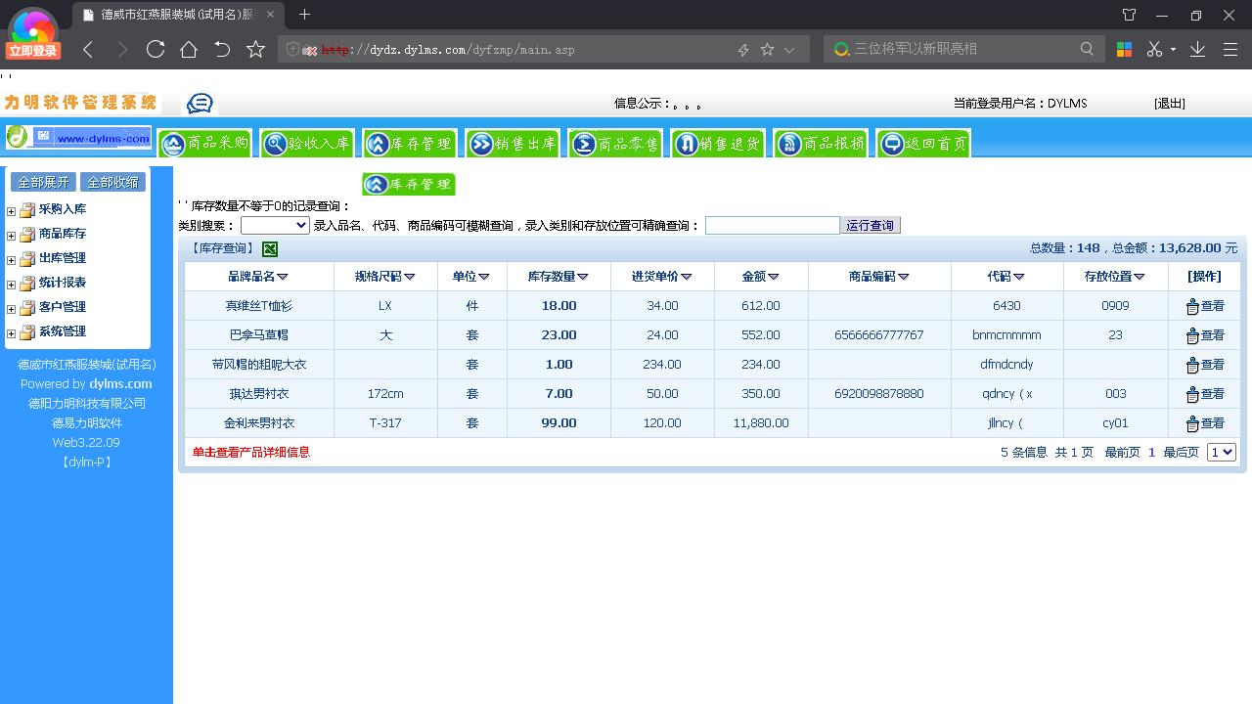This screenshot has height=704, width=1252.
Task: Click the message bubble icon near the logo
Action: 199,102
